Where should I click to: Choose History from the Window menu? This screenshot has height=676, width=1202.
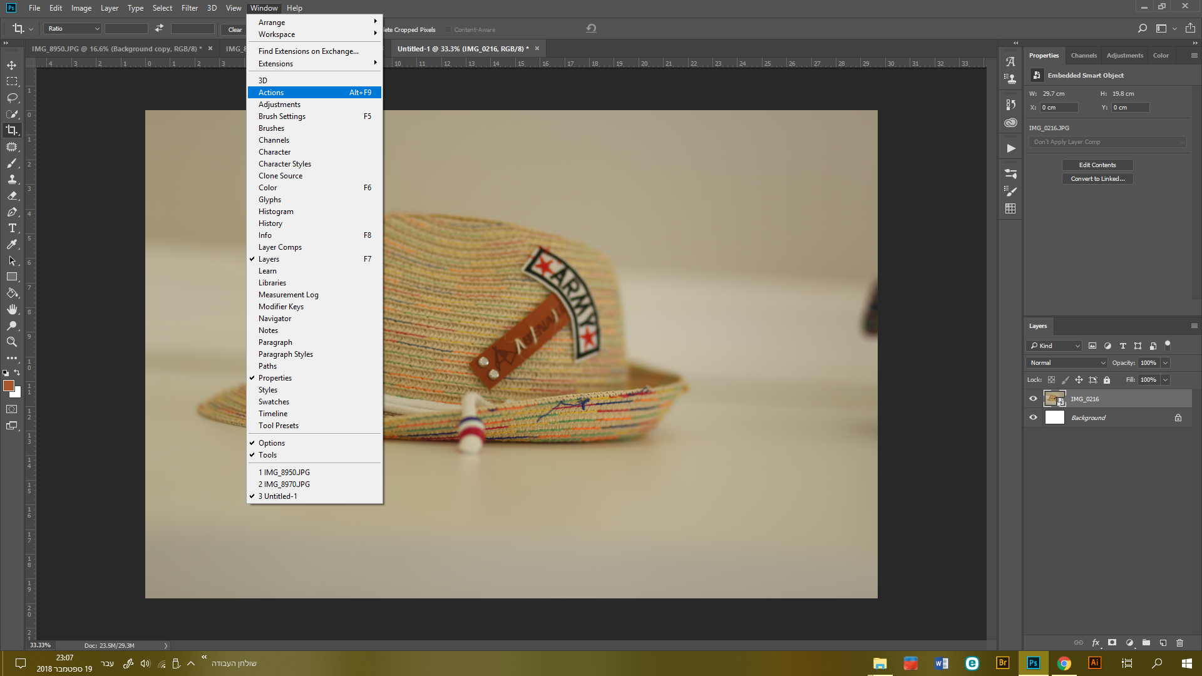(314, 223)
